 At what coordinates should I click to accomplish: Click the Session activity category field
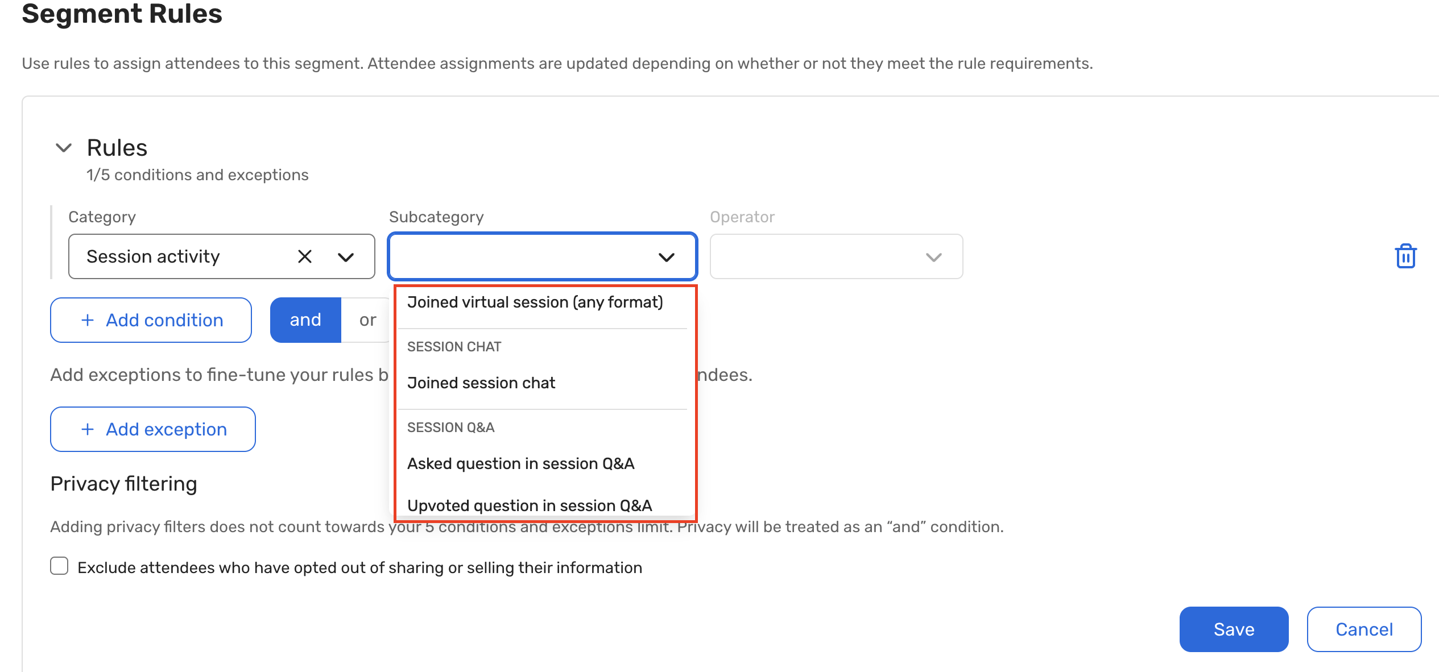coord(182,257)
